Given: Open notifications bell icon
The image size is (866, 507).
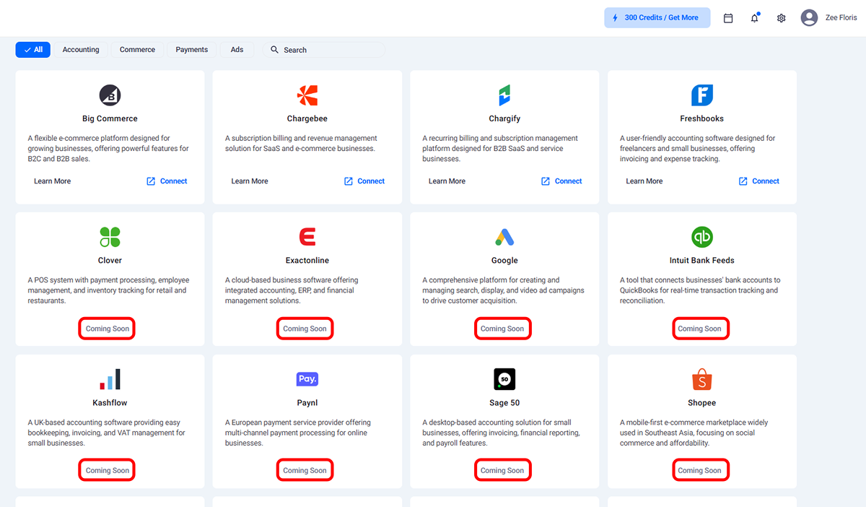Looking at the screenshot, I should point(755,18).
